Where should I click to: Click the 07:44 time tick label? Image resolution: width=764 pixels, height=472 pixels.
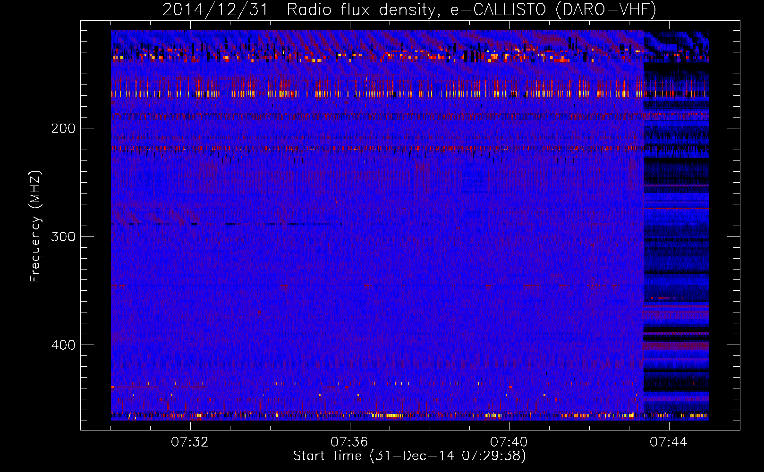point(669,442)
